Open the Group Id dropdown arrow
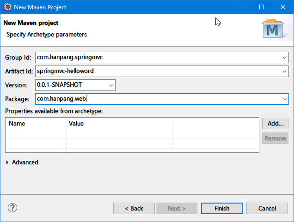This screenshot has width=294, height=222. click(x=284, y=58)
